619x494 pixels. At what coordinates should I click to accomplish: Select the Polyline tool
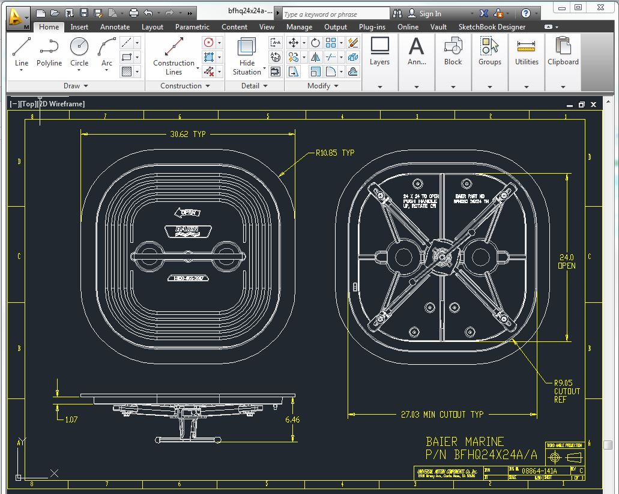click(49, 52)
